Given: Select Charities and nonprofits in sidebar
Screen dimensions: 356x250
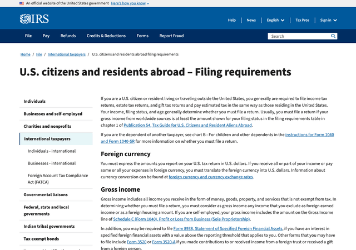Looking at the screenshot, I should click(56, 126).
